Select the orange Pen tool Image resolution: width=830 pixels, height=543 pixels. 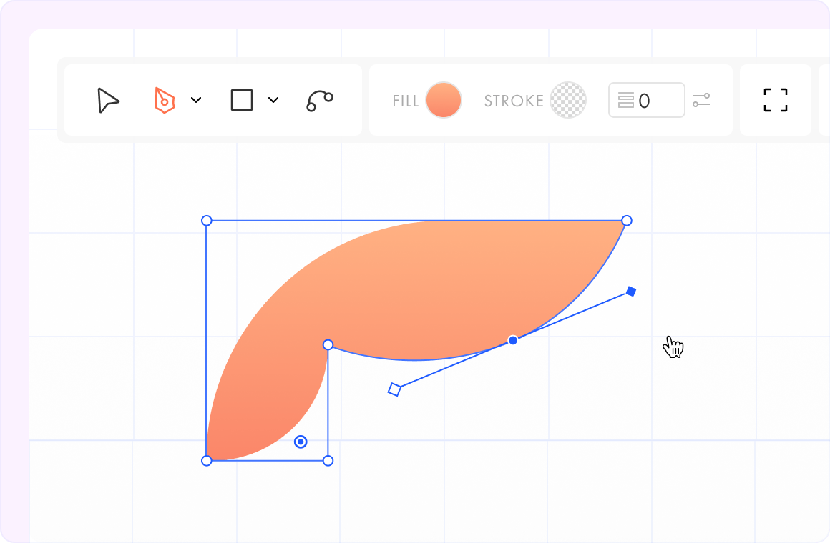pos(164,100)
